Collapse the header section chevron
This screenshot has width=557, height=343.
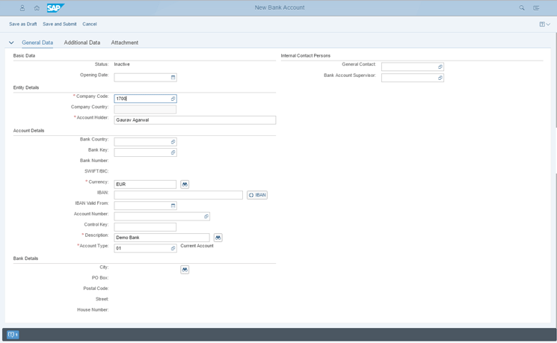point(11,43)
